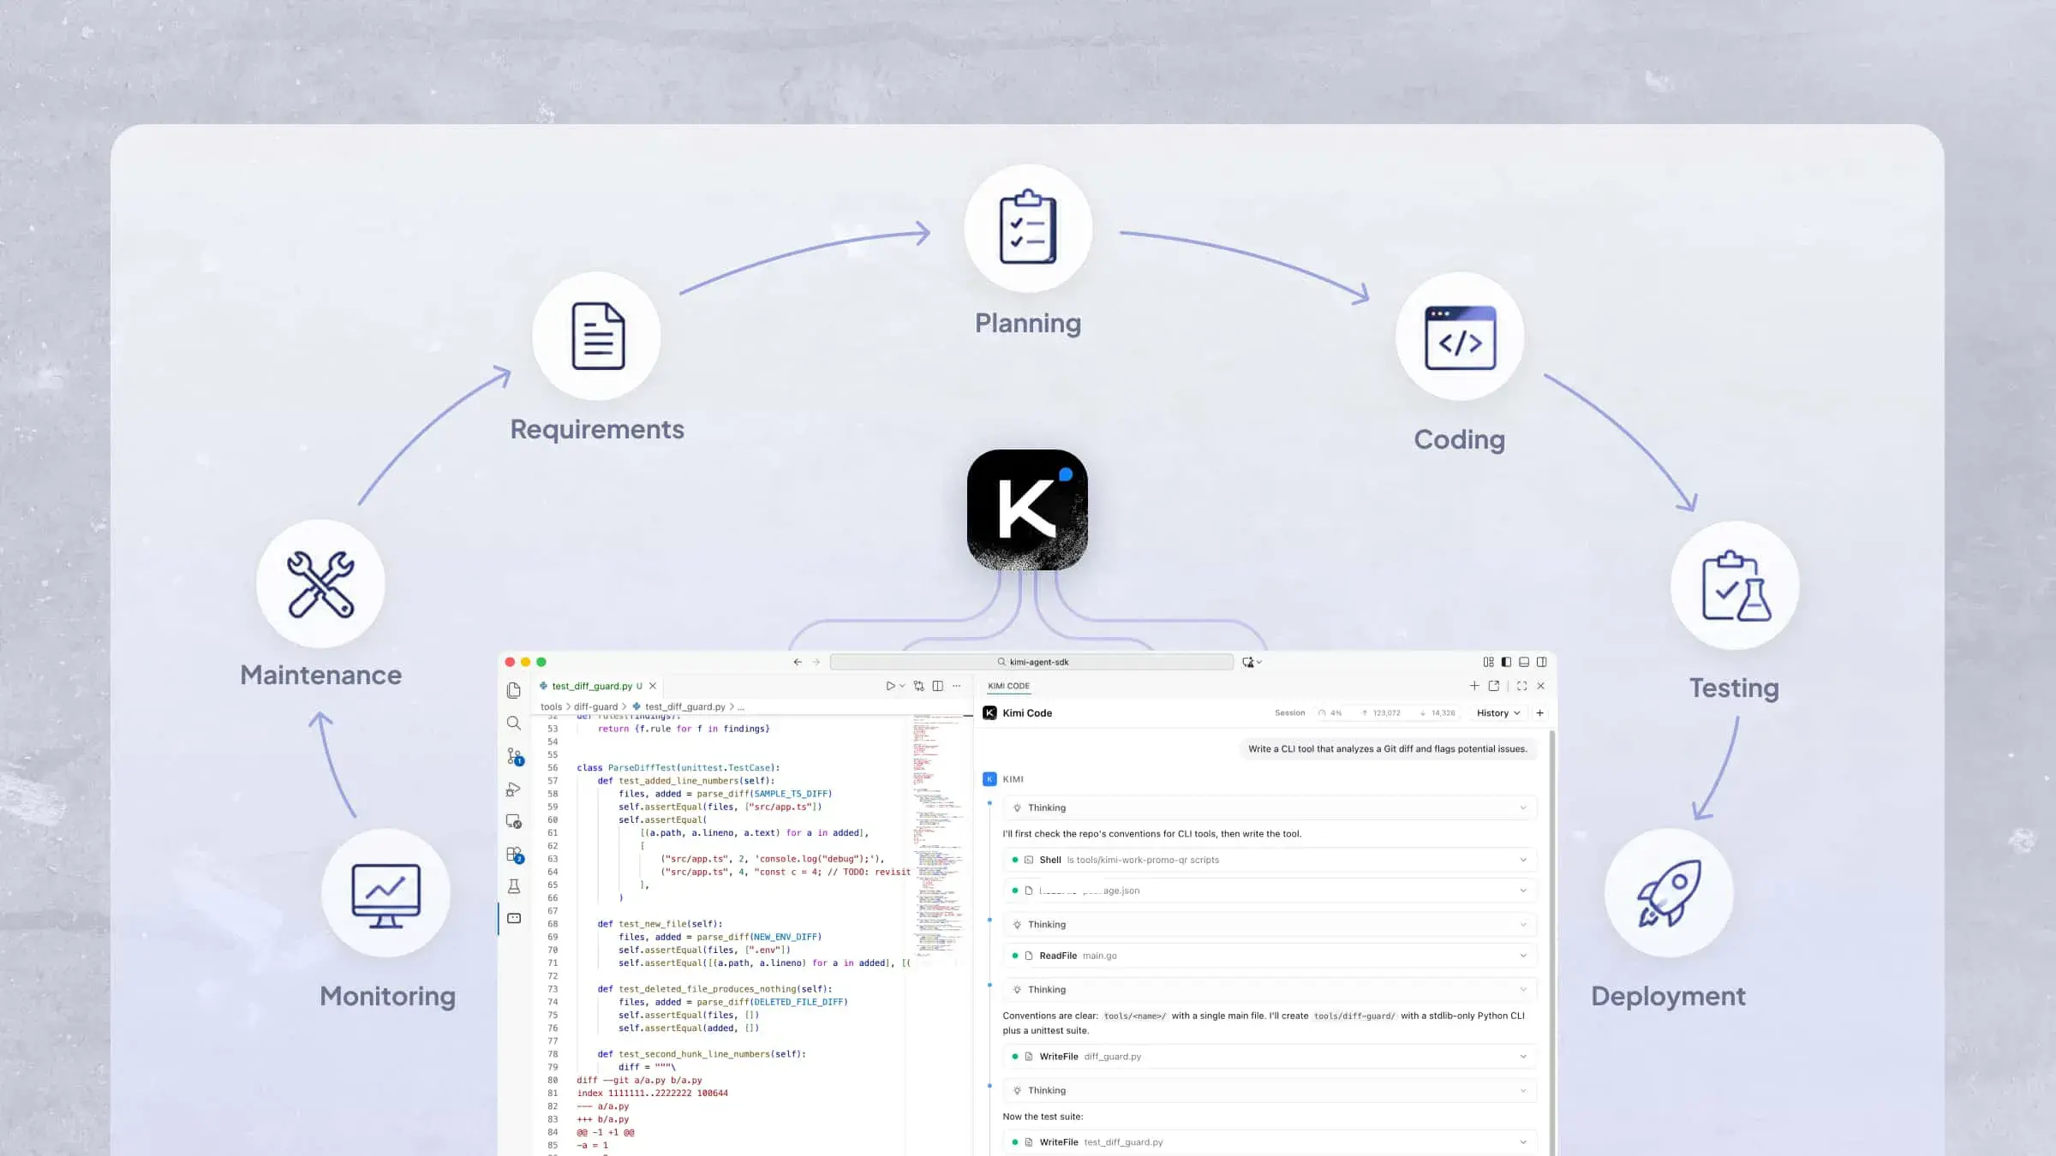2056x1156 pixels.
Task: Go back with the left arrow in the title bar
Action: pos(798,662)
